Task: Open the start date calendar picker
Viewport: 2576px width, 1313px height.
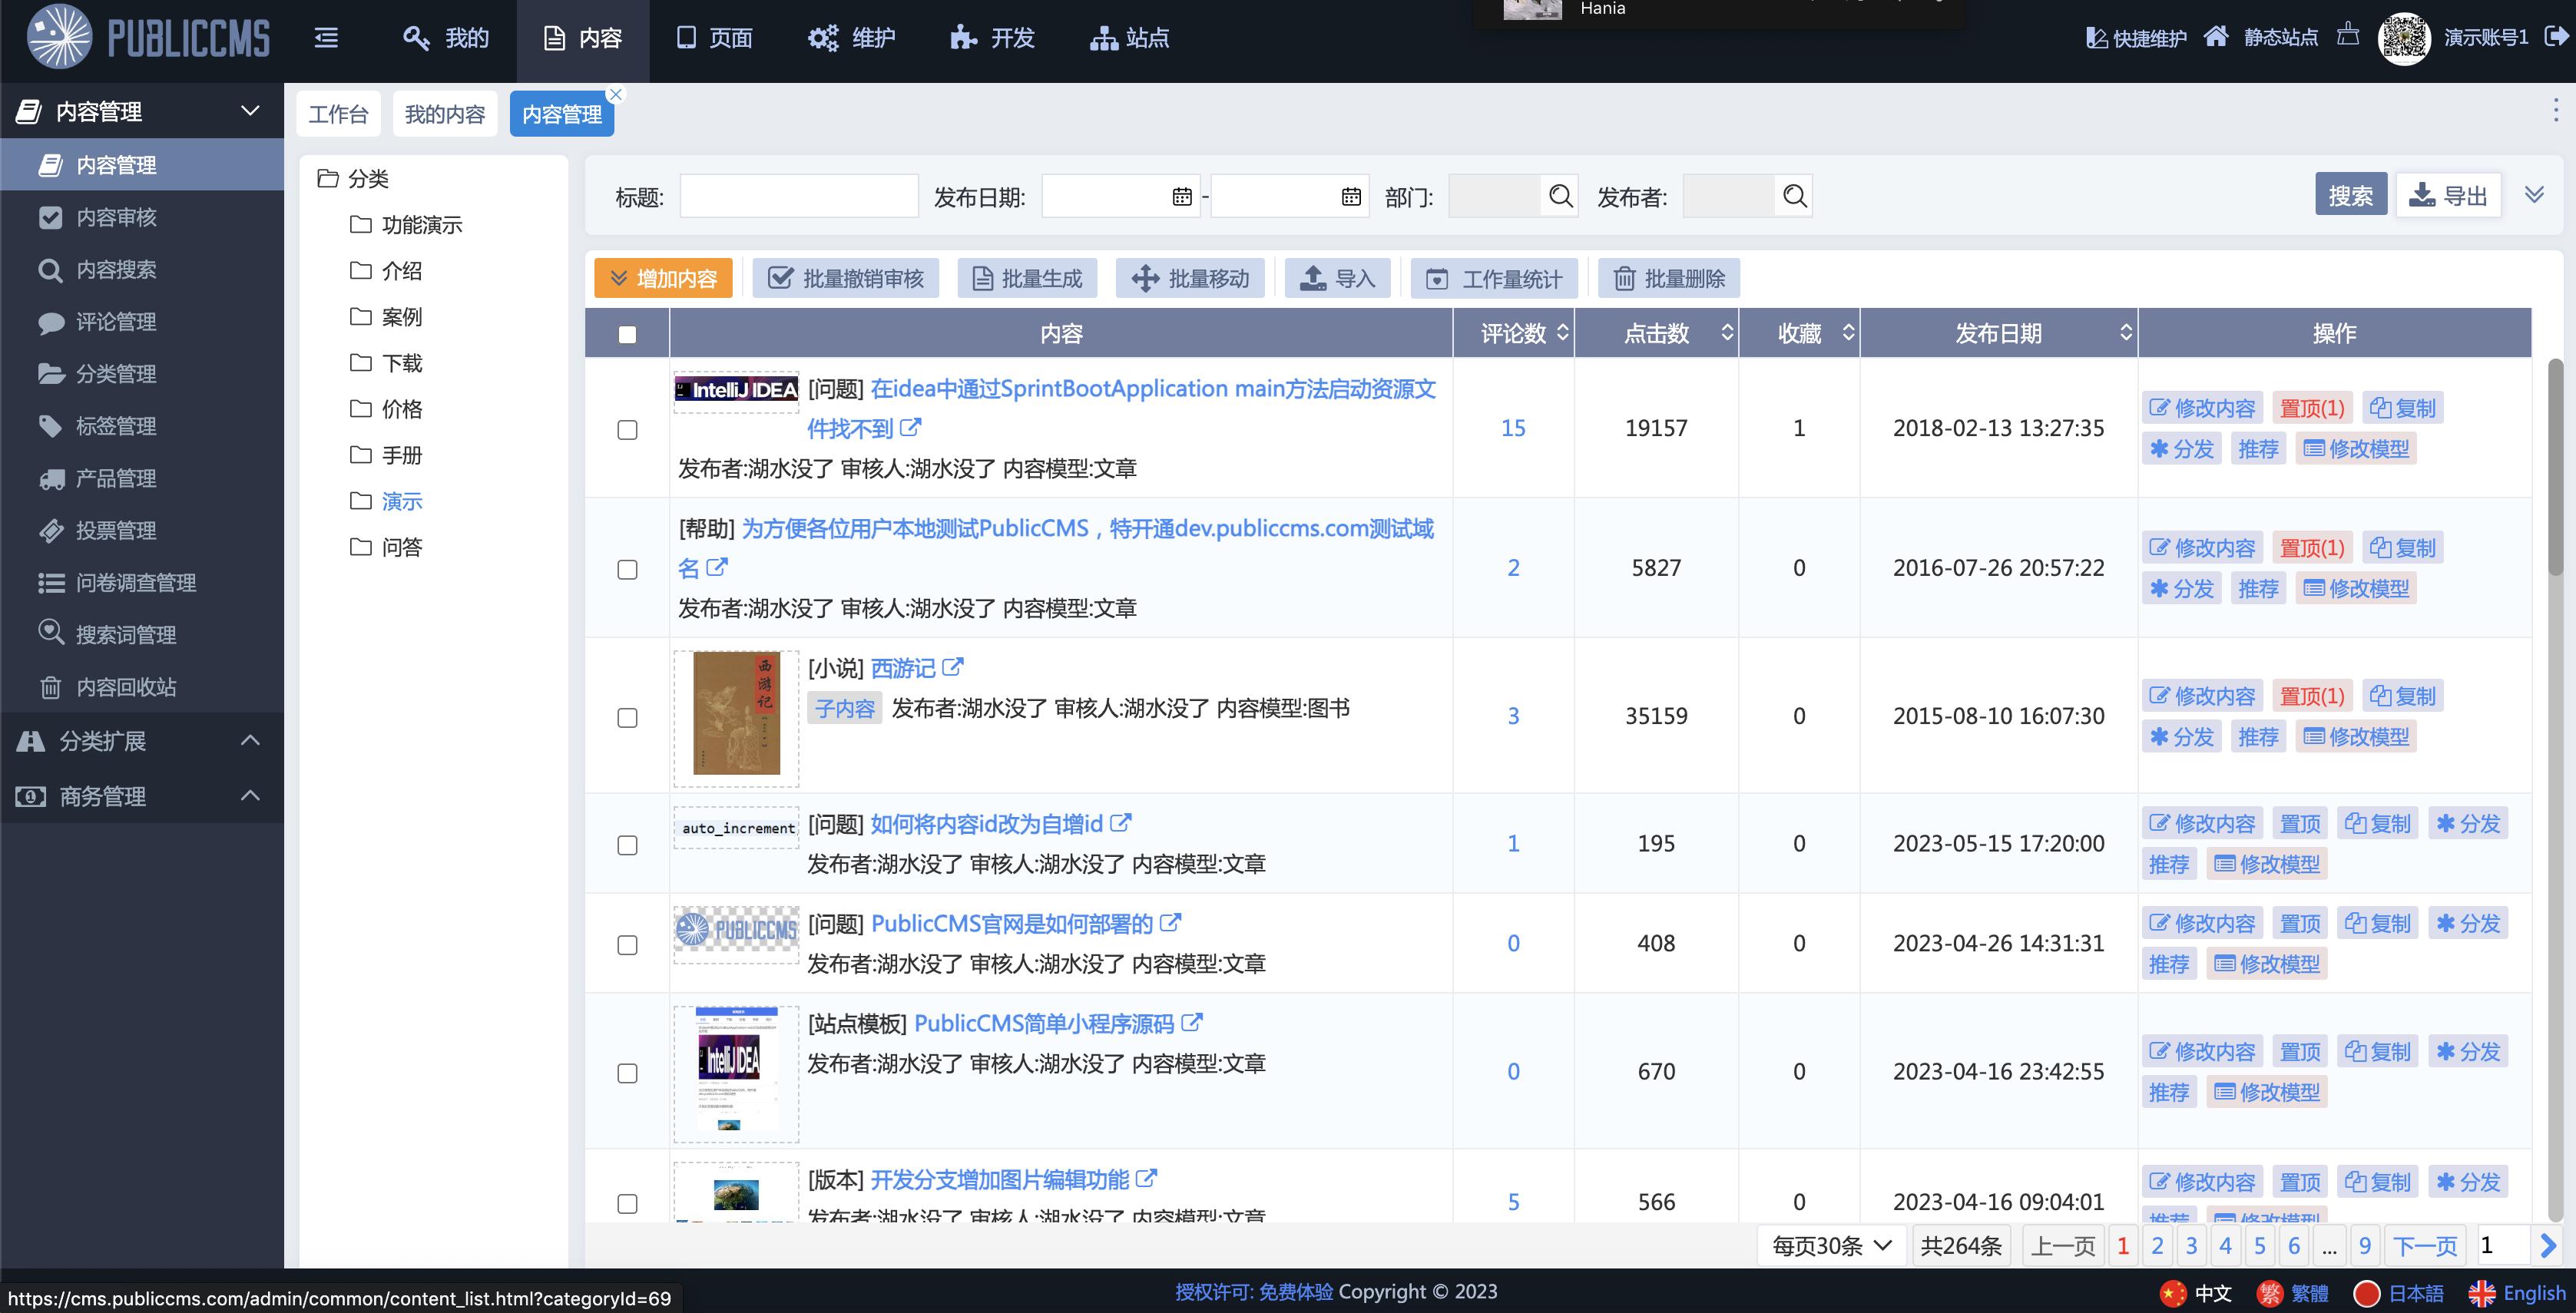Action: [1182, 196]
